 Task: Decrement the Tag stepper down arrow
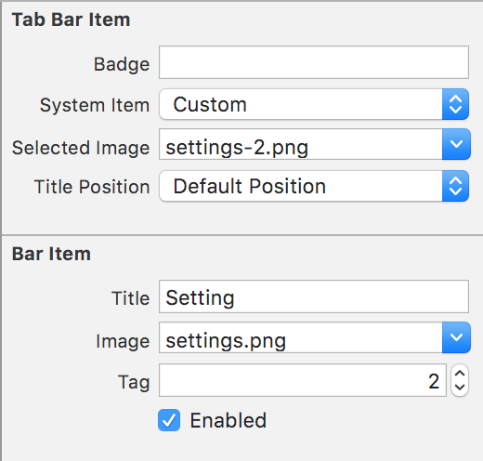(460, 388)
